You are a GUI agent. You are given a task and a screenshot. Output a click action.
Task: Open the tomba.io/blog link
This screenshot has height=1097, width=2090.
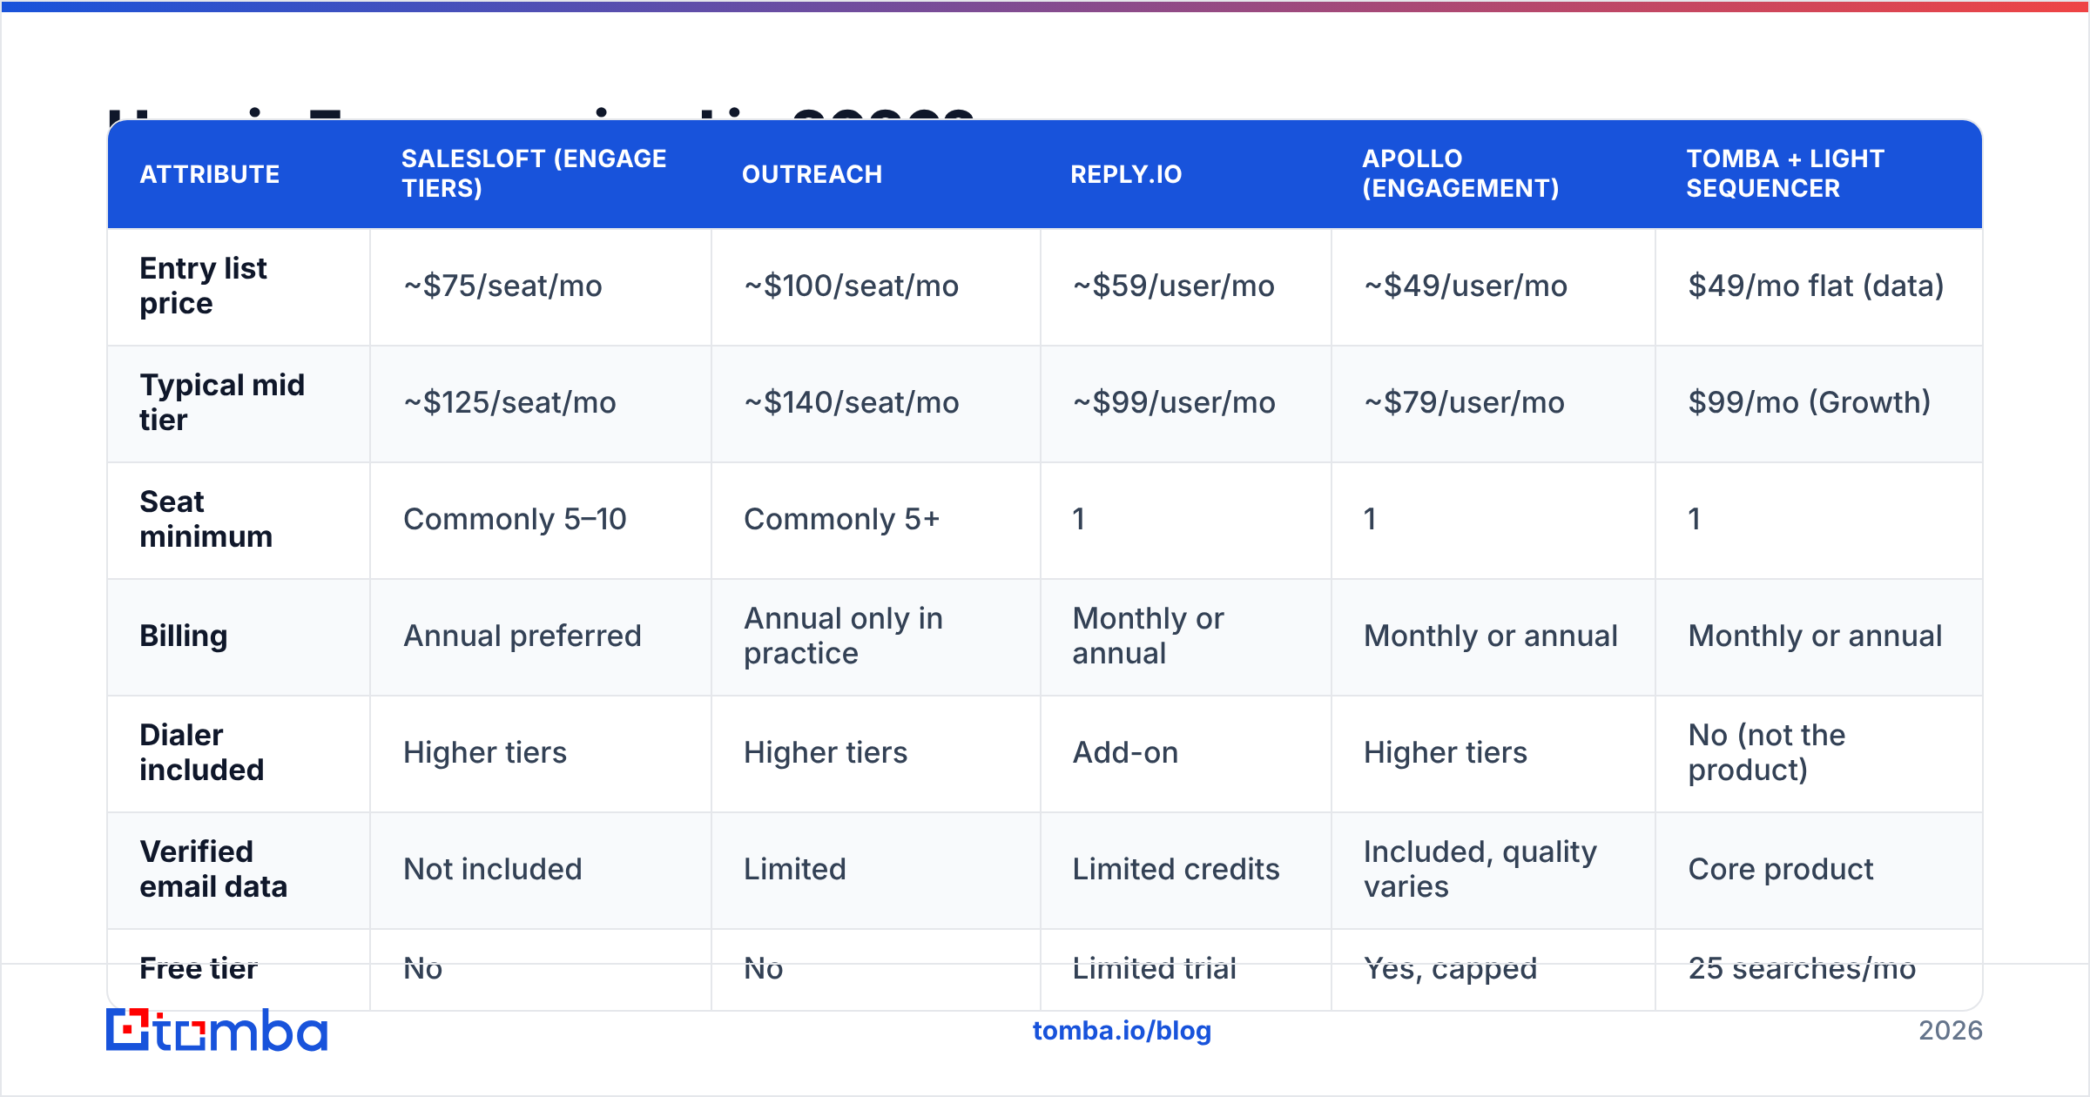point(1122,1031)
